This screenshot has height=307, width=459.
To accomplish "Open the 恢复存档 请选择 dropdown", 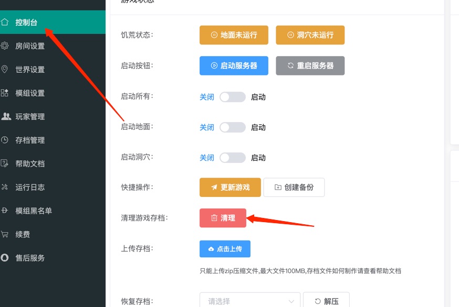I will [x=249, y=301].
